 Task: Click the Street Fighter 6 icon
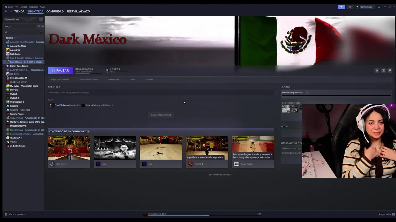pos(8,126)
